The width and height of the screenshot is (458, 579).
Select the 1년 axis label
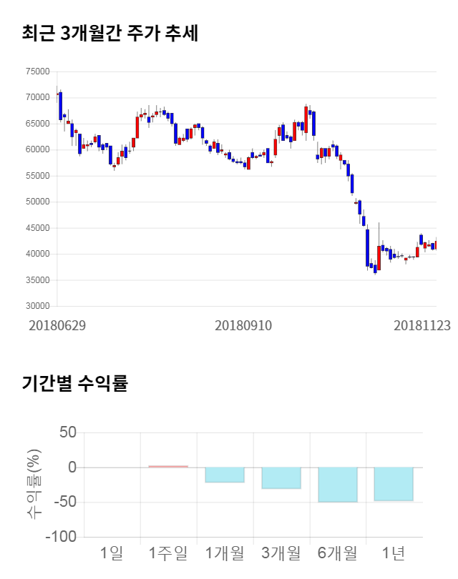pos(394,553)
